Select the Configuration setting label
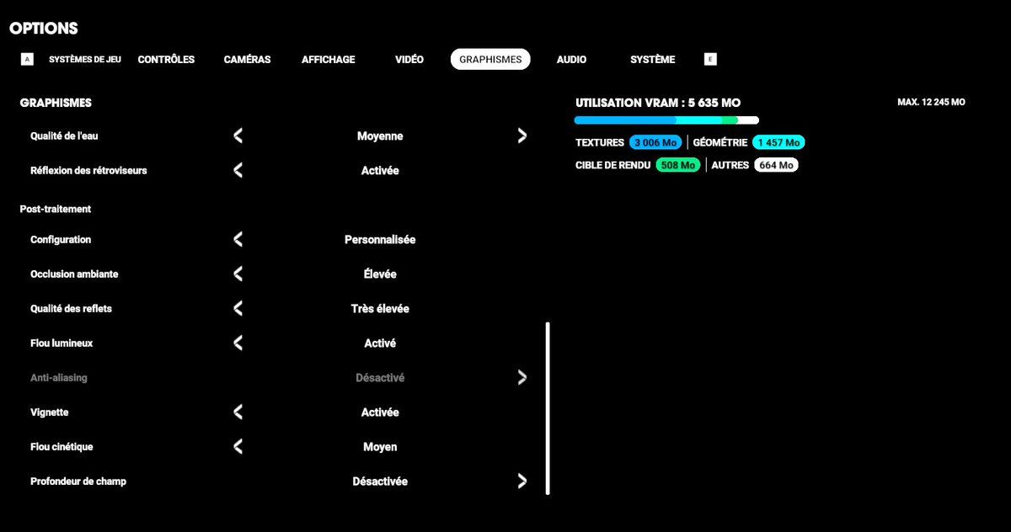 [x=61, y=240]
